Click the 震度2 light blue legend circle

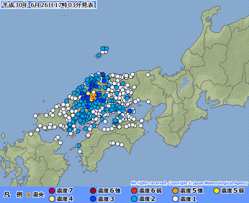(x=134, y=199)
